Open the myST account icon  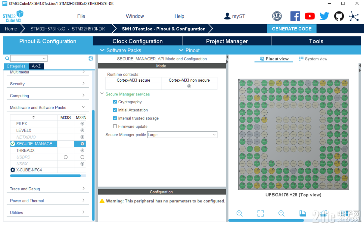click(227, 16)
